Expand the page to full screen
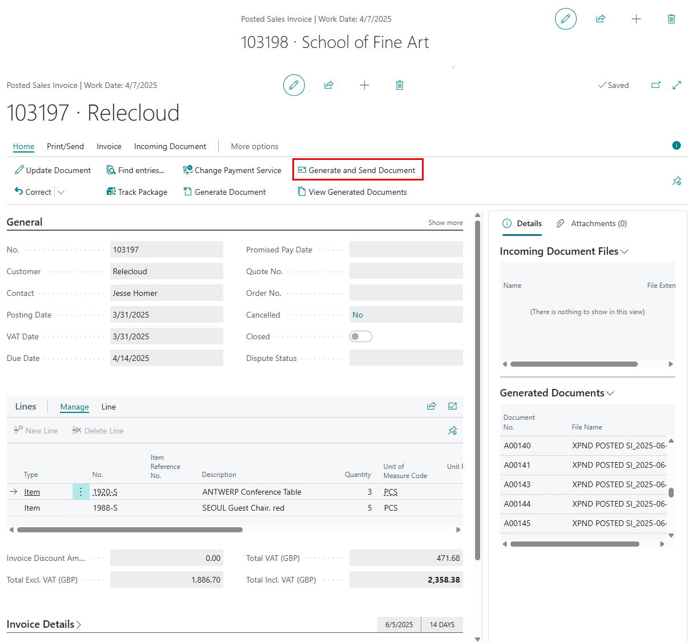 coord(677,85)
